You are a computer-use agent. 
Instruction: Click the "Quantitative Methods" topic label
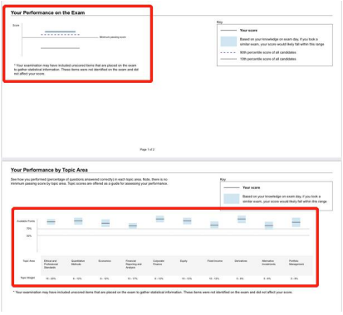coord(78,263)
